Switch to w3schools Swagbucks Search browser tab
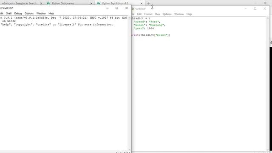 [19, 3]
